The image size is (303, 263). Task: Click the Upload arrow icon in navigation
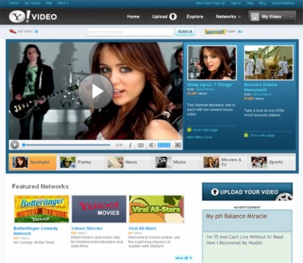(x=173, y=16)
